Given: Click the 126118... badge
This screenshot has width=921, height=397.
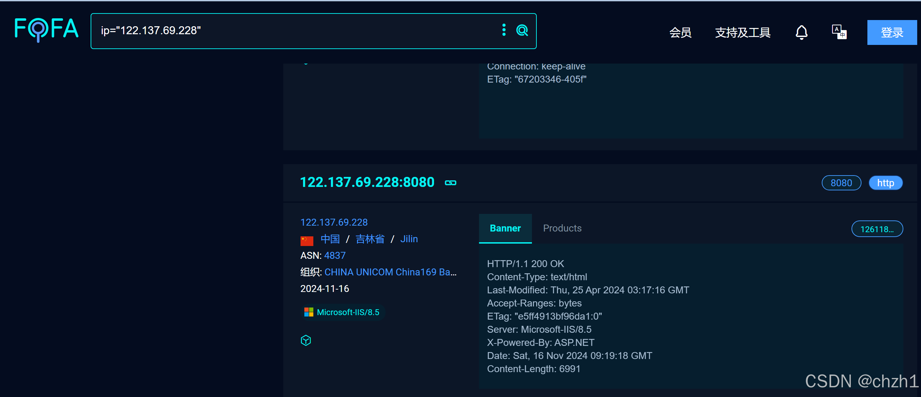Looking at the screenshot, I should 877,229.
